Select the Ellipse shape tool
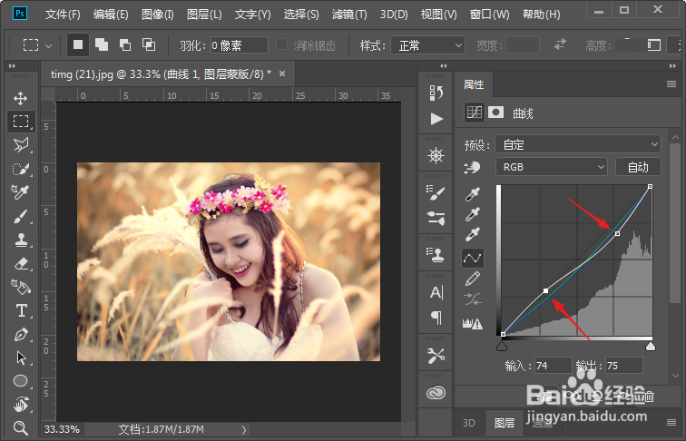 pos(21,381)
